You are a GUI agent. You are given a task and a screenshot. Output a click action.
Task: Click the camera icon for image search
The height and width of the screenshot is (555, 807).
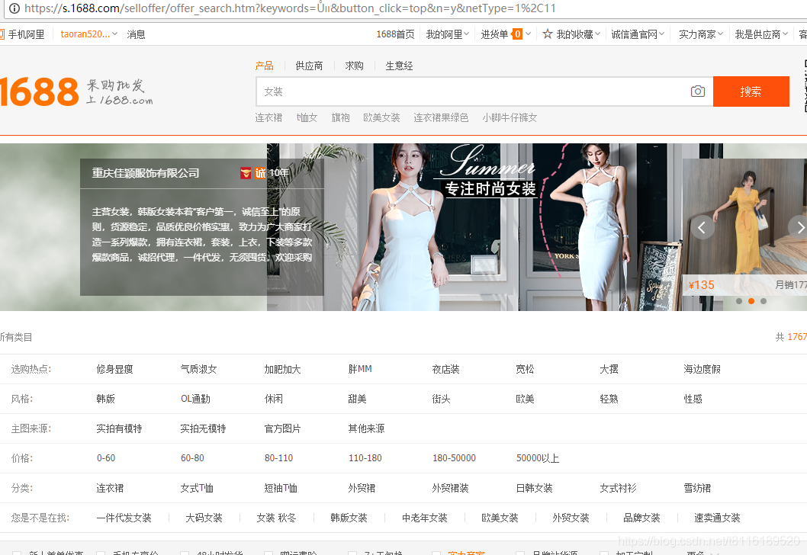point(697,91)
